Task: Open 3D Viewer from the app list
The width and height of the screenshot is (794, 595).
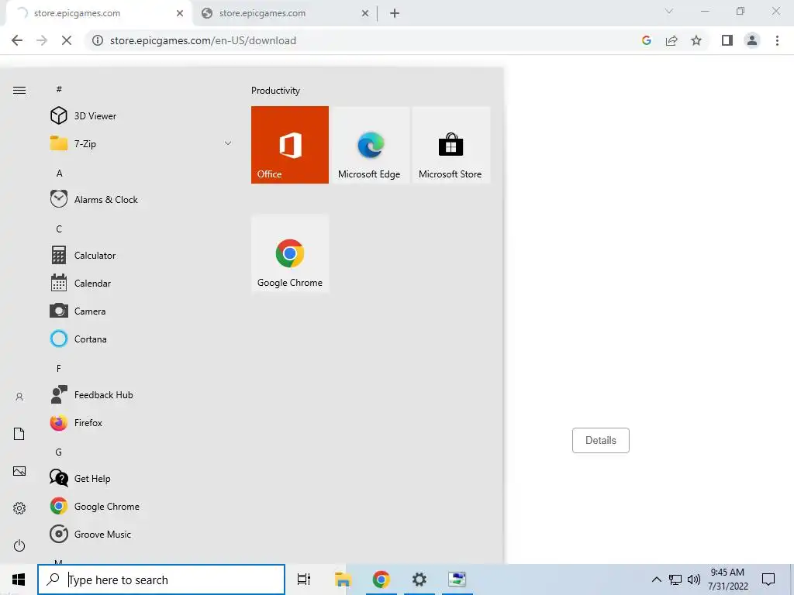Action: (x=142, y=116)
